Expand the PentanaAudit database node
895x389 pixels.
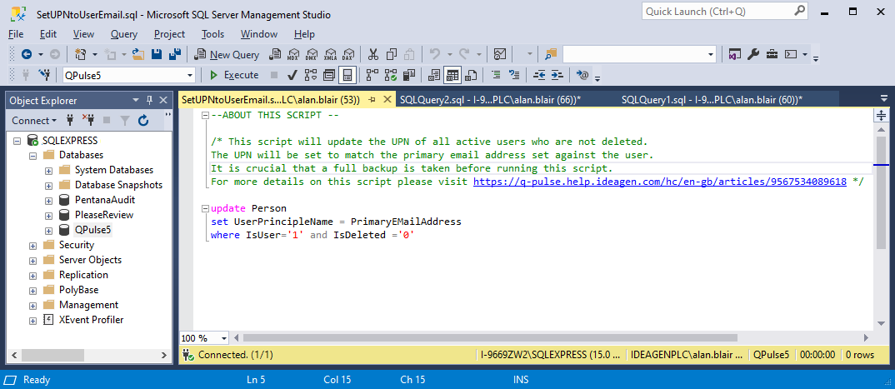48,200
